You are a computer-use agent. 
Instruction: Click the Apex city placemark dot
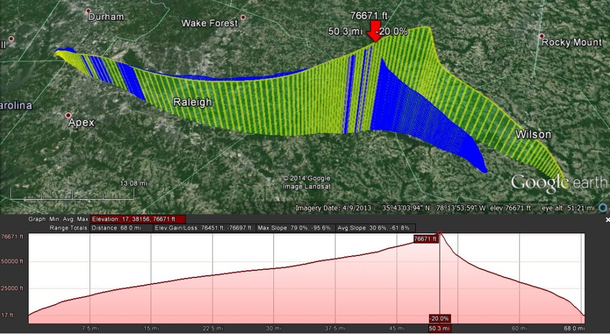click(x=69, y=115)
